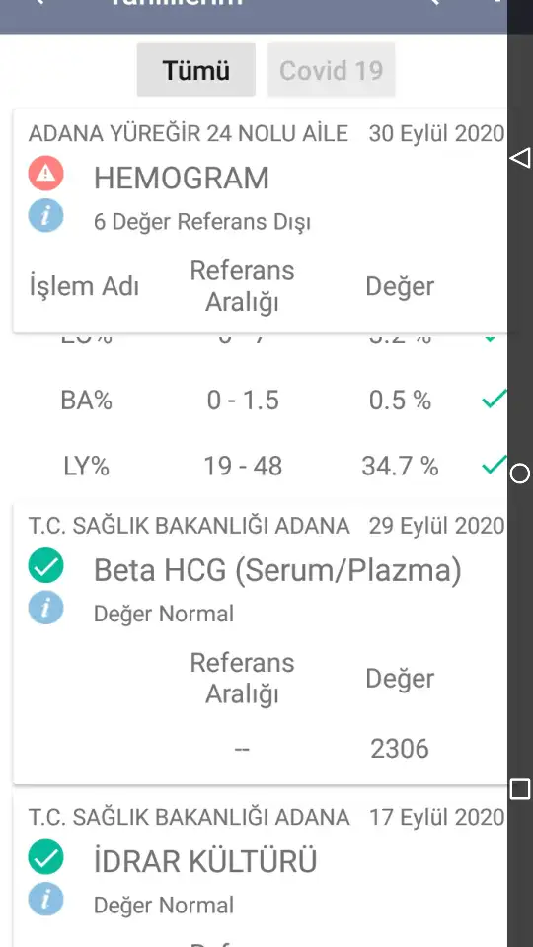Image resolution: width=533 pixels, height=947 pixels.
Task: Open the HEMOGRAM result title
Action: pyautogui.click(x=182, y=179)
